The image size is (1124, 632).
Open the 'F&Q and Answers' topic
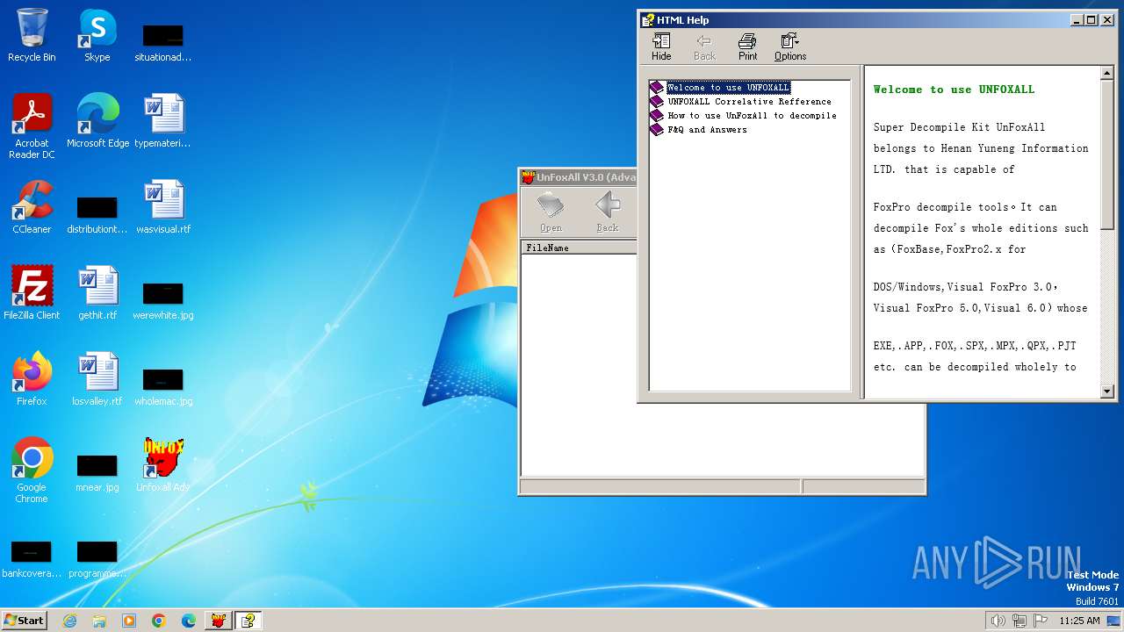[707, 129]
